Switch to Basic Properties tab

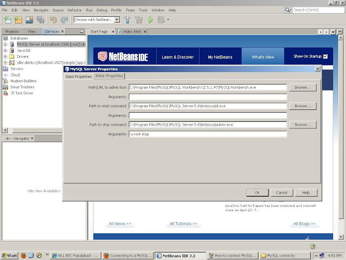(x=78, y=76)
